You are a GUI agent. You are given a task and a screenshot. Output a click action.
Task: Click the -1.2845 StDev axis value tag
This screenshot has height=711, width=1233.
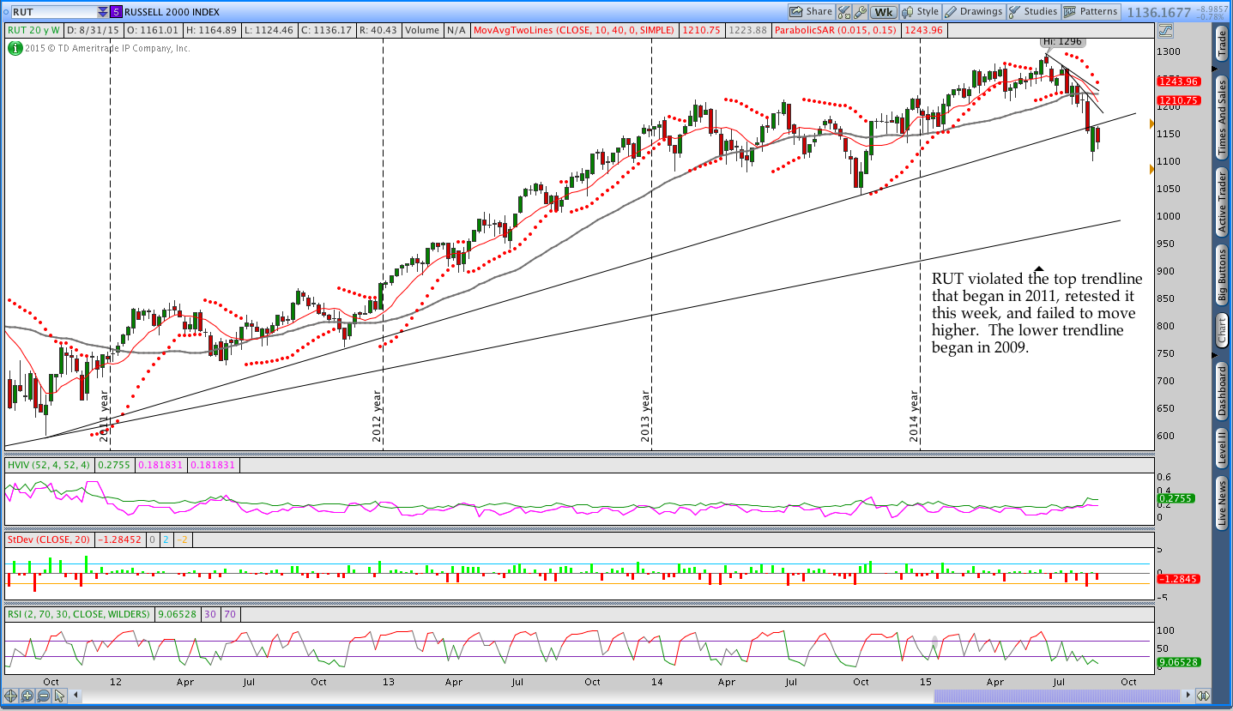click(1178, 579)
